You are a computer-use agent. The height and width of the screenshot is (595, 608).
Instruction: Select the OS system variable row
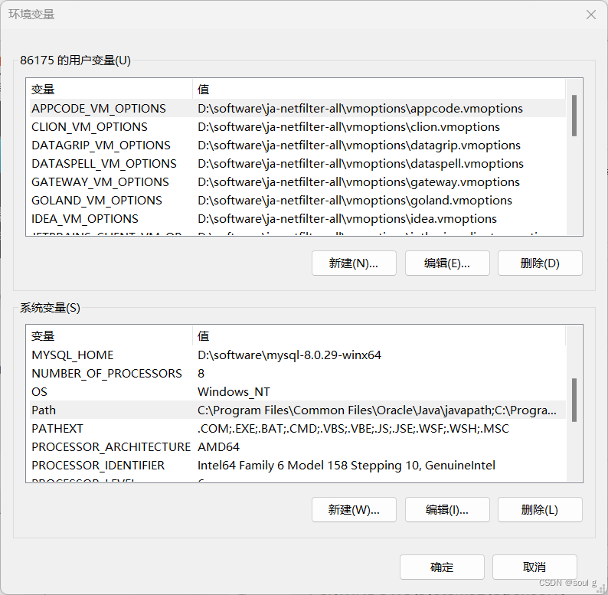[x=297, y=392]
